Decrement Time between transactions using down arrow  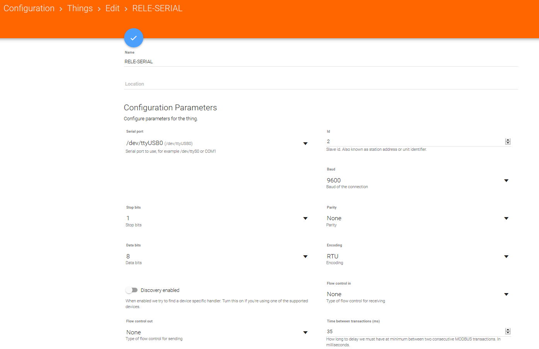[x=508, y=333]
